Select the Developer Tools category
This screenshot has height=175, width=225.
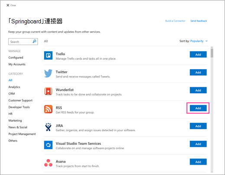[19, 107]
